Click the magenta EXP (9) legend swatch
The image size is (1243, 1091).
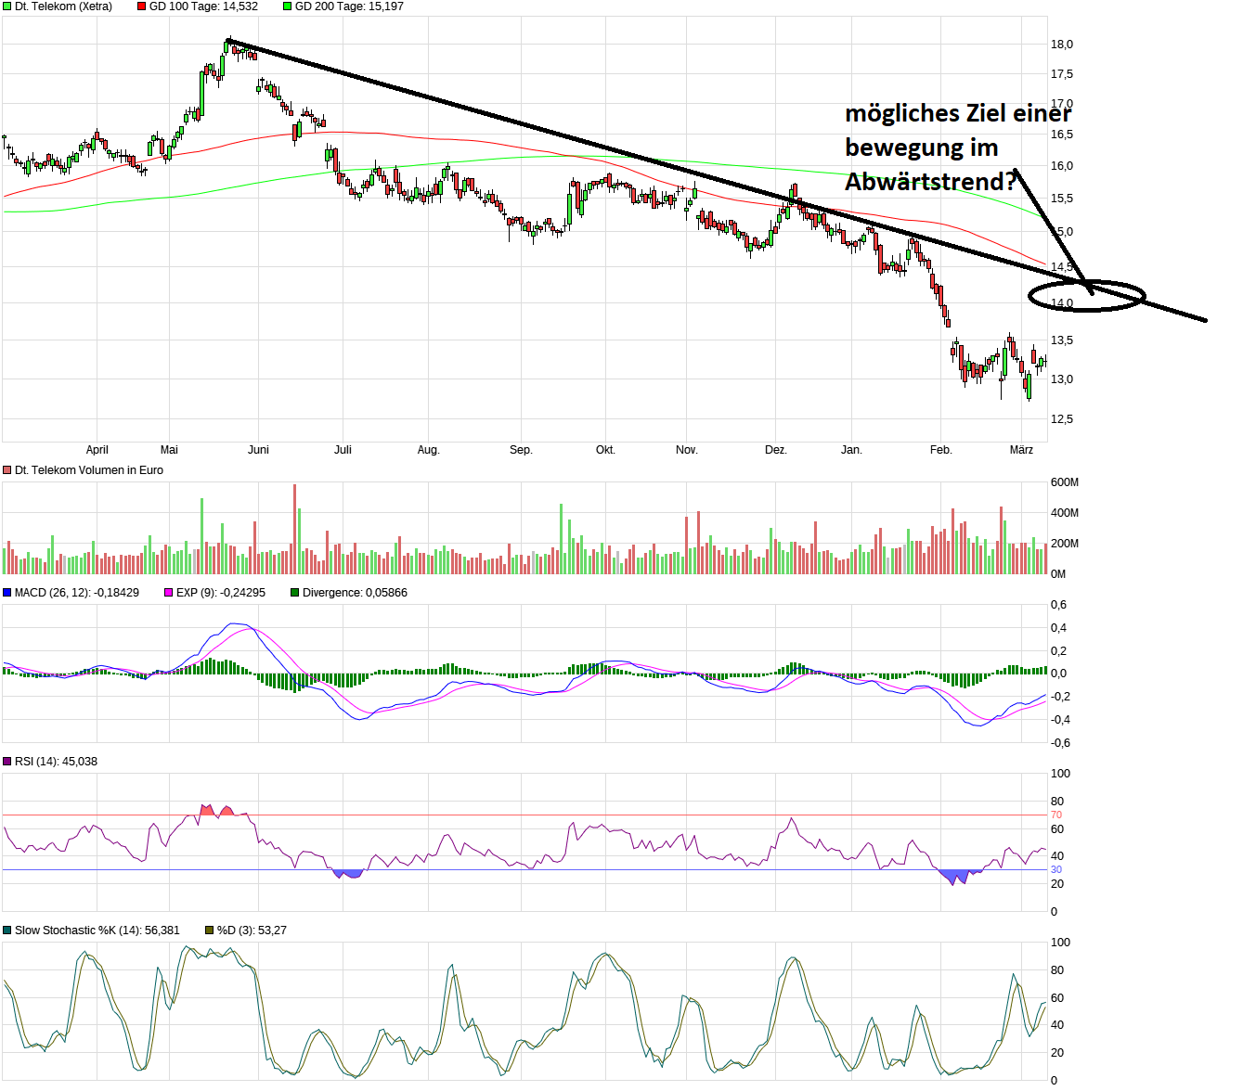(x=169, y=593)
